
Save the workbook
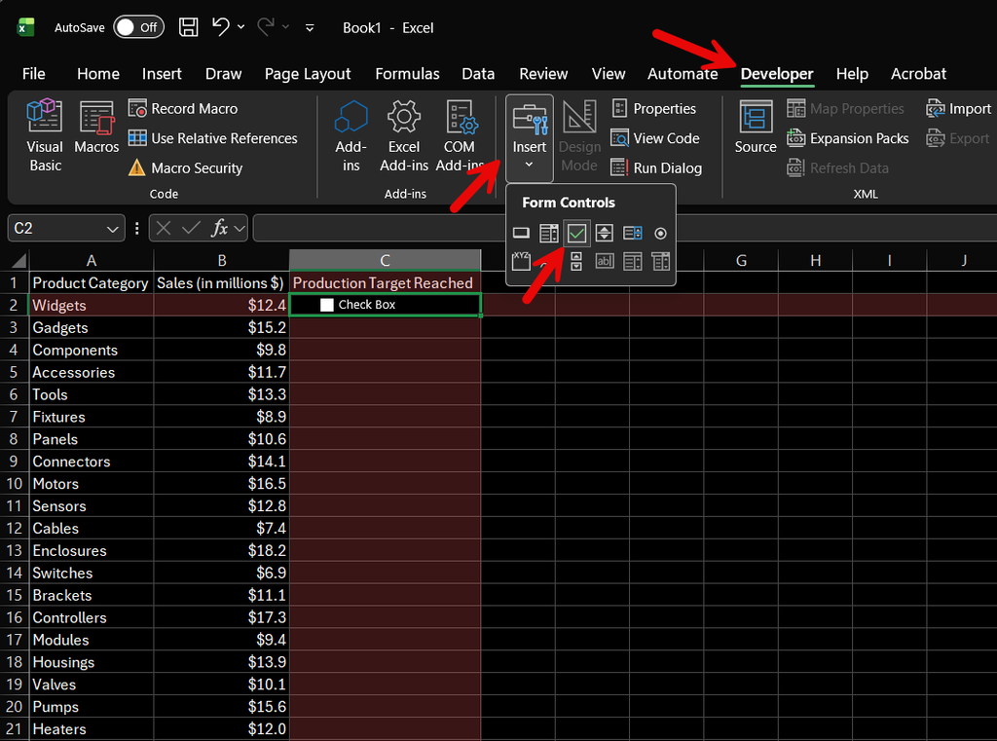point(188,27)
